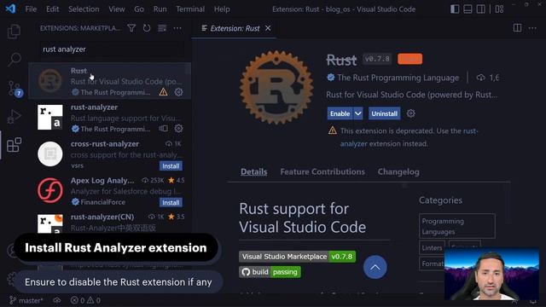The height and width of the screenshot is (307, 546).
Task: Open gear settings beside Uninstall button
Action: click(x=411, y=113)
